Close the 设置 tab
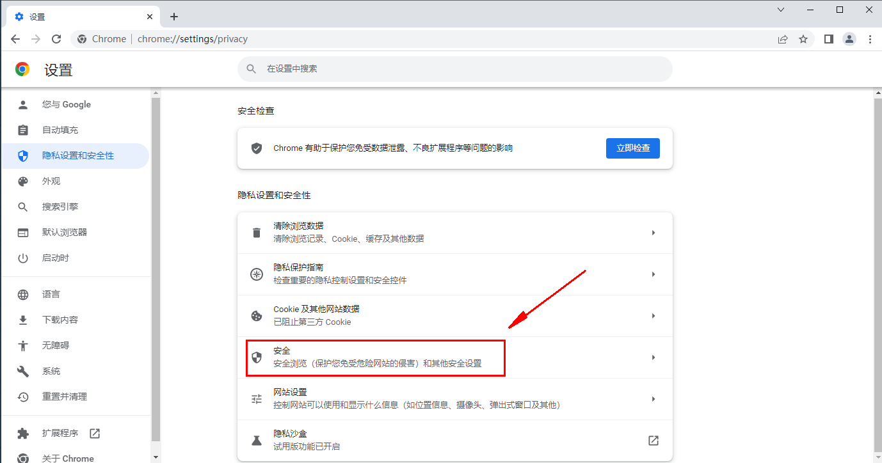The image size is (882, 463). click(x=148, y=17)
